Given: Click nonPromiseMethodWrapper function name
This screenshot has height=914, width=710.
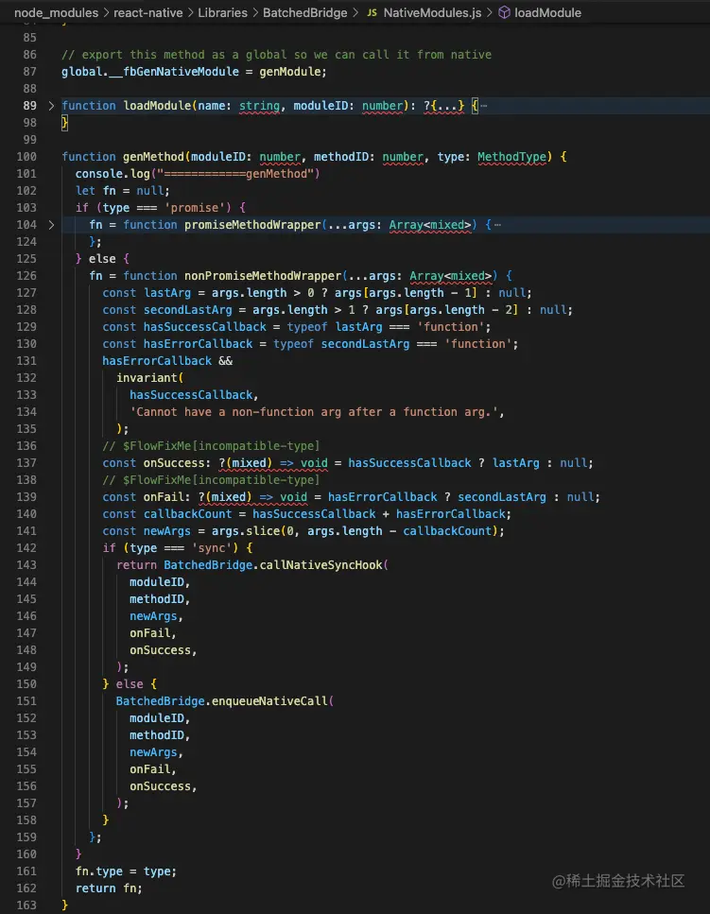Looking at the screenshot, I should click(x=263, y=276).
